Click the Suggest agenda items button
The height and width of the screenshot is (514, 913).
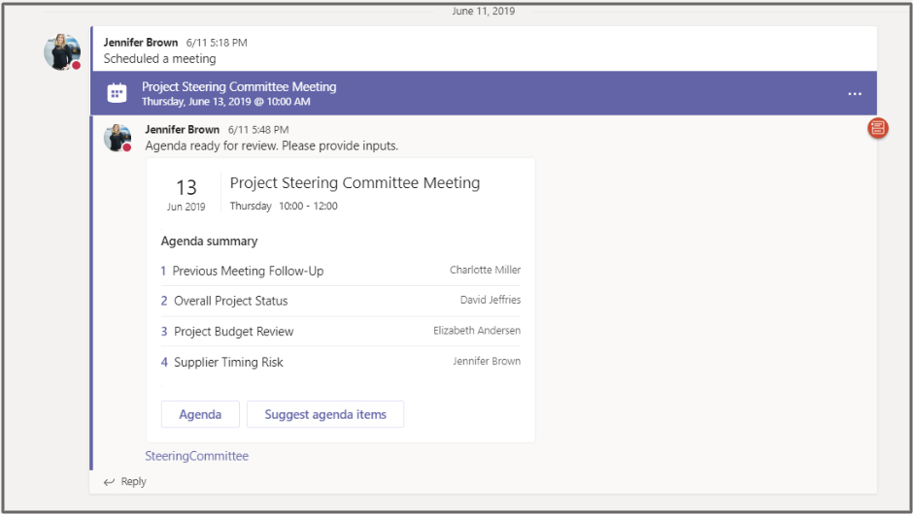[x=325, y=414]
